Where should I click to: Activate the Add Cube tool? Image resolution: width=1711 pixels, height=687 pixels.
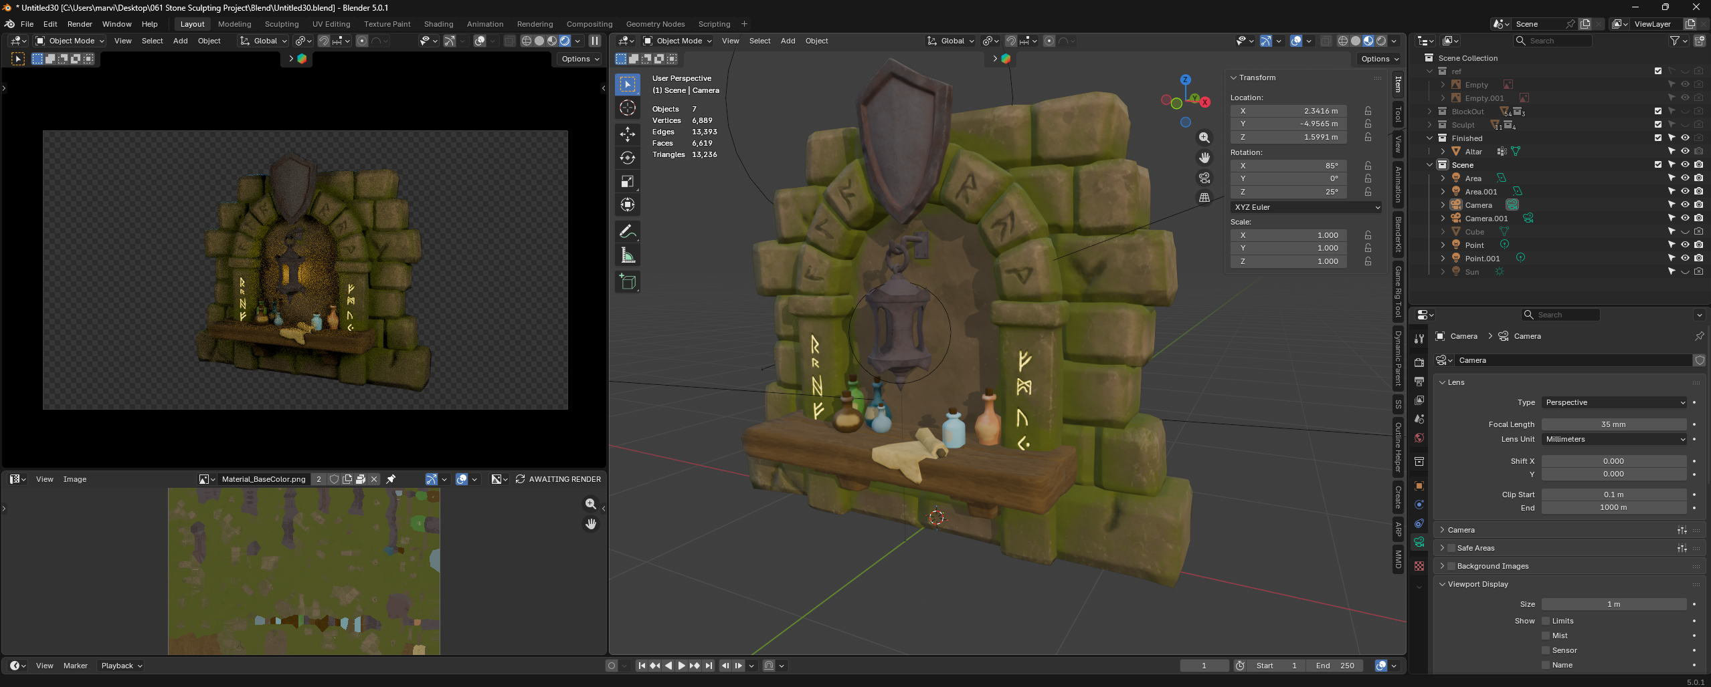627,282
